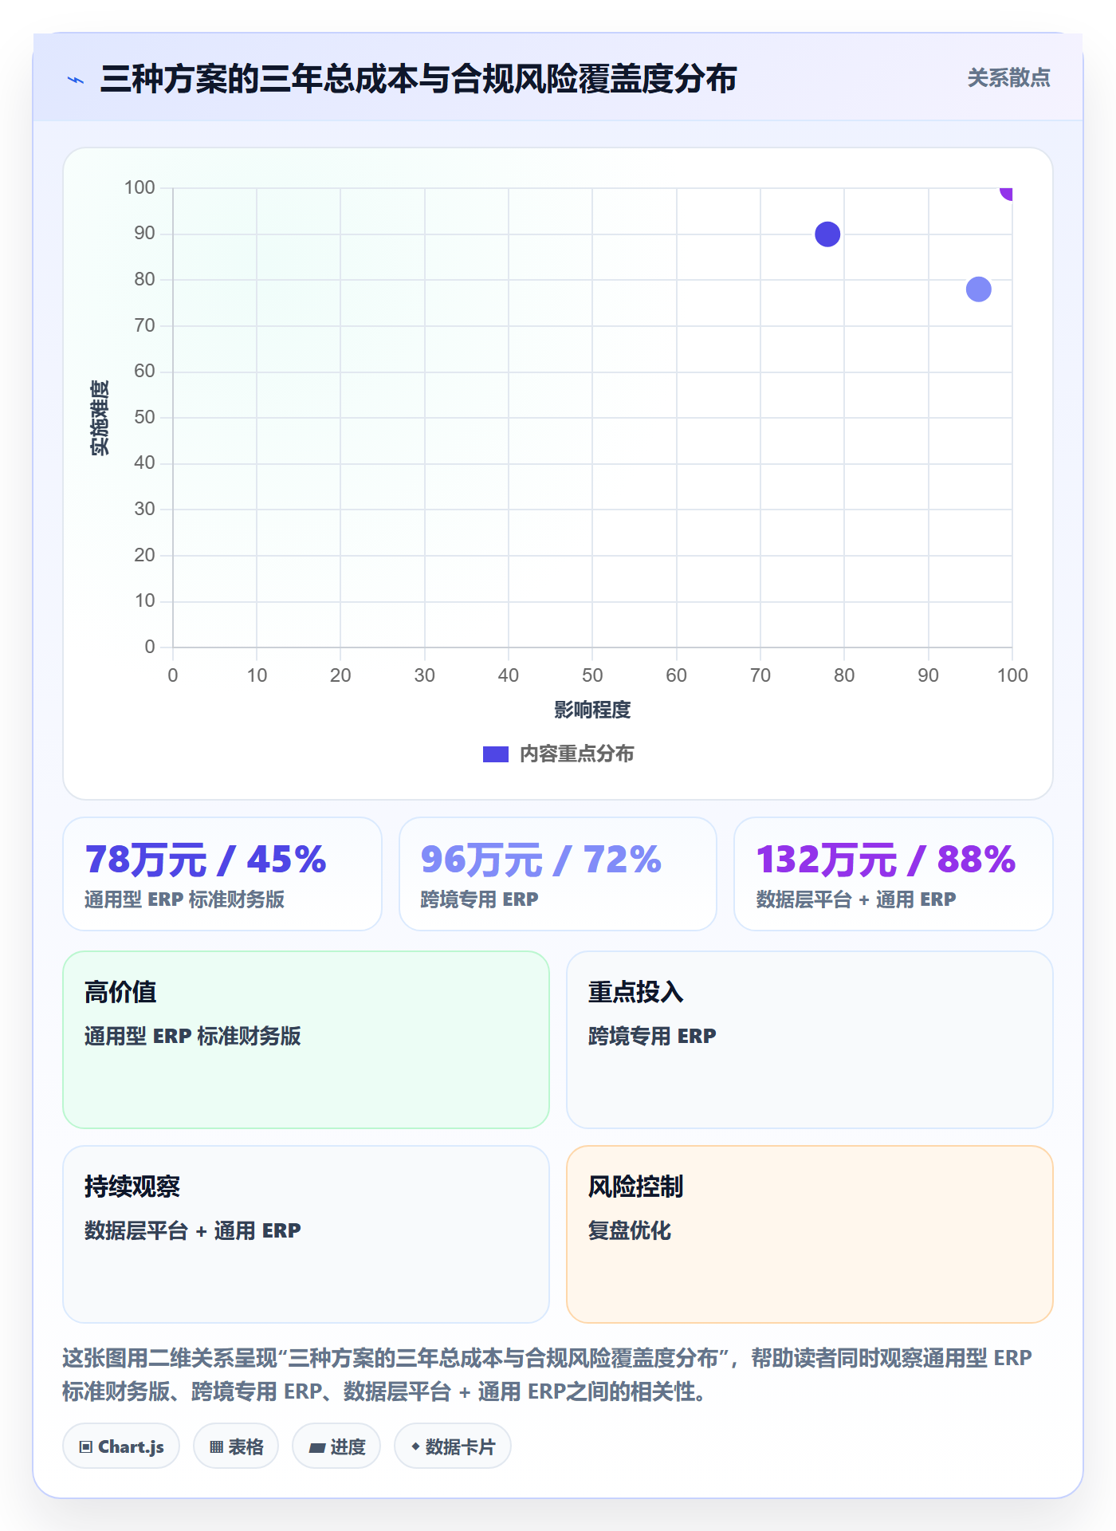Image resolution: width=1116 pixels, height=1531 pixels.
Task: Click the grid icon in the 表格 chip
Action: 216,1447
